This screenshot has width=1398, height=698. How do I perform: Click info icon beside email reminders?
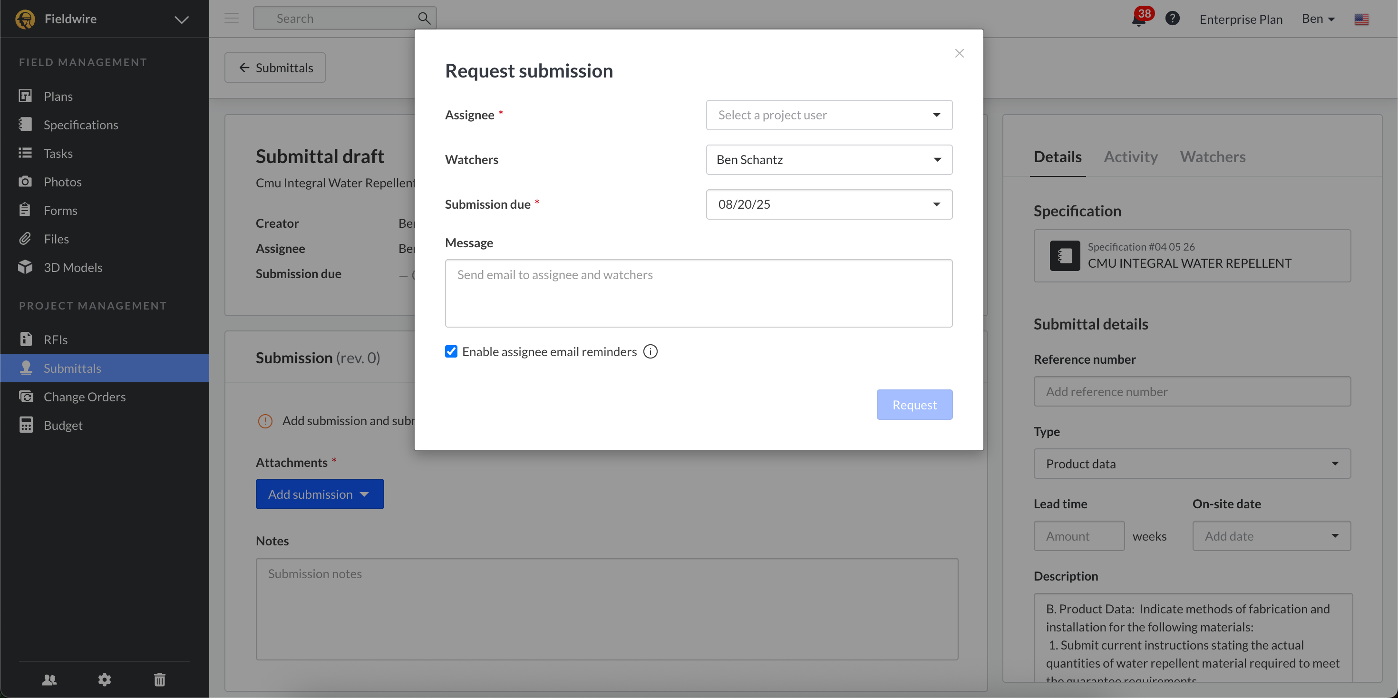coord(650,352)
